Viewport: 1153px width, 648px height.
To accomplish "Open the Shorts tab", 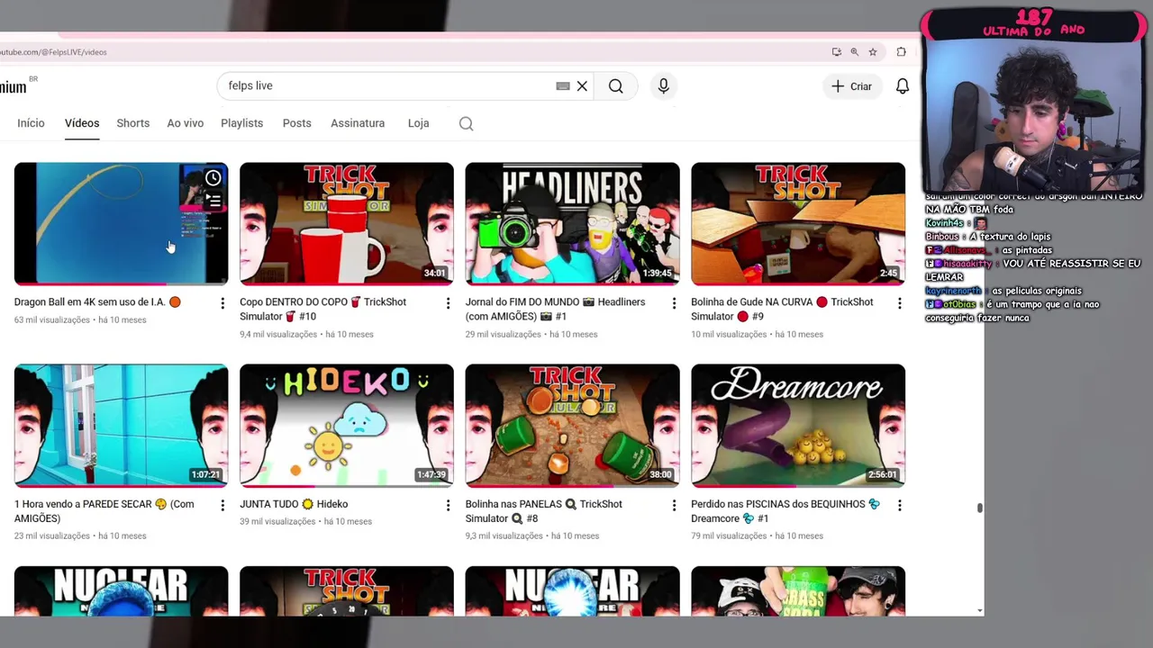I will pyautogui.click(x=132, y=123).
